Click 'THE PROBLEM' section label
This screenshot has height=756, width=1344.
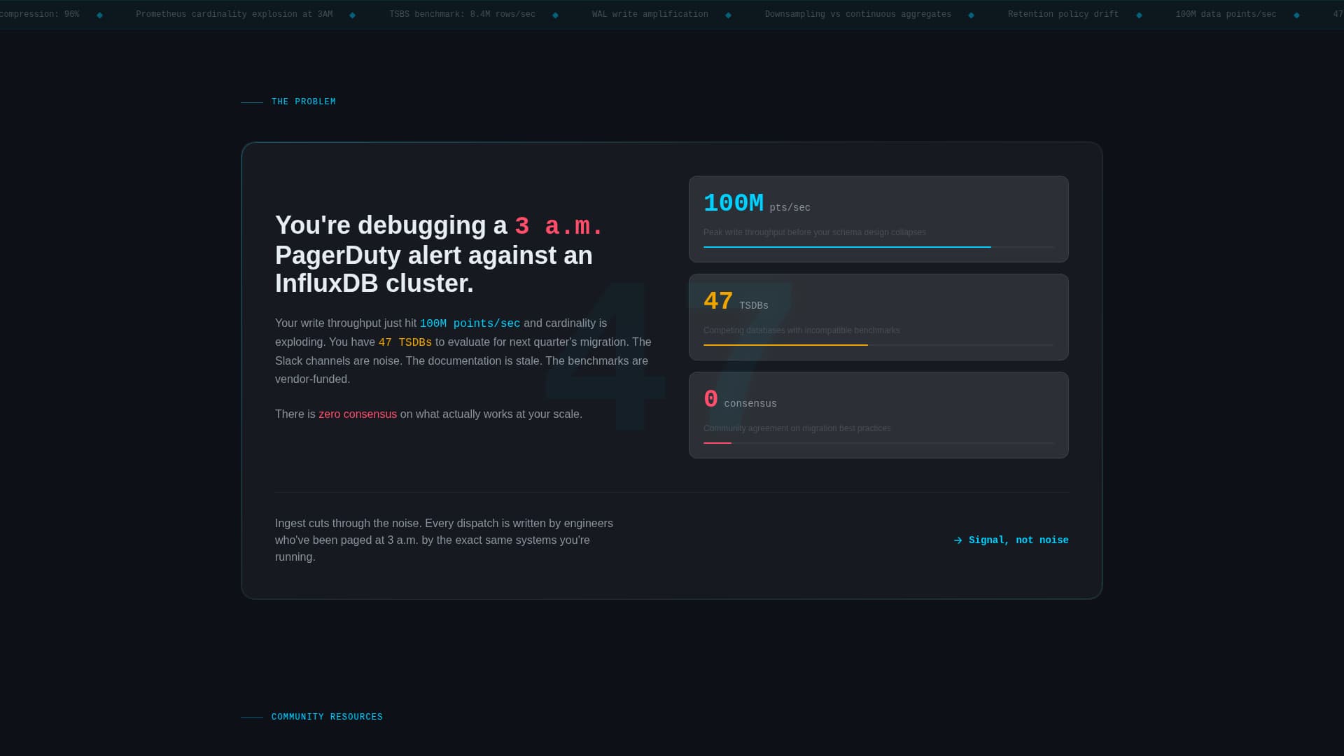(303, 101)
